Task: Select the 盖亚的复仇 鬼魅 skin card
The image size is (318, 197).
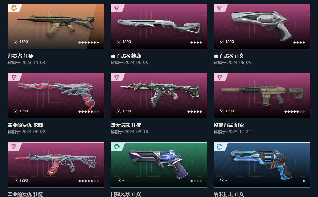Action: 56,96
